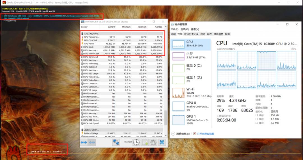
Task: Click 4.24 GHz speed value in Task Manager
Action: (237, 101)
